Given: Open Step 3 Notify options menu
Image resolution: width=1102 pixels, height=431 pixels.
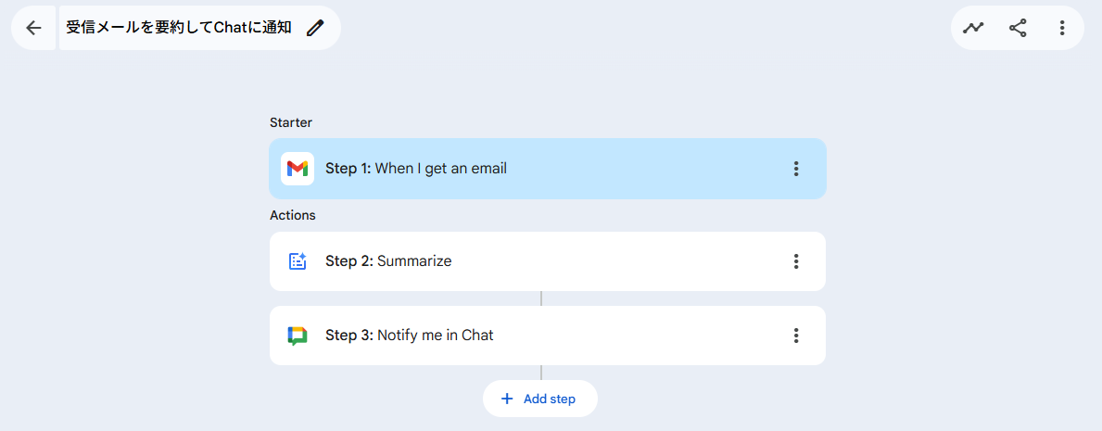Looking at the screenshot, I should point(795,336).
